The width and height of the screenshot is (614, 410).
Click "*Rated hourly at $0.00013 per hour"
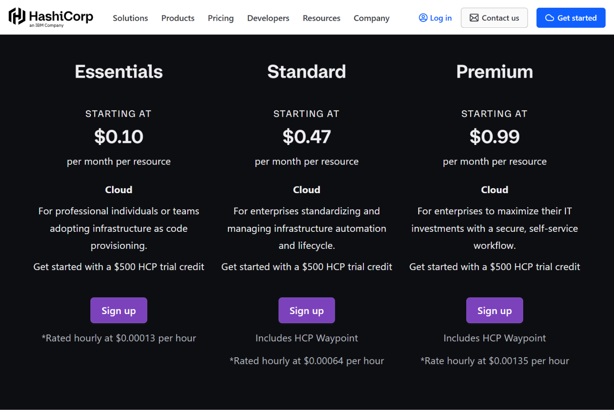coord(119,338)
